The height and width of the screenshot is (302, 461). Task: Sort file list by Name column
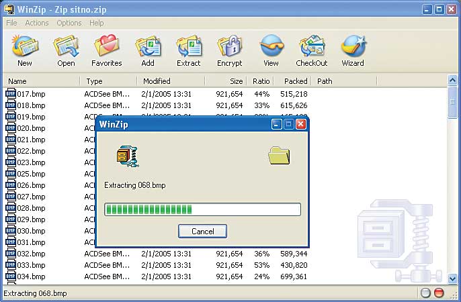tap(42, 81)
